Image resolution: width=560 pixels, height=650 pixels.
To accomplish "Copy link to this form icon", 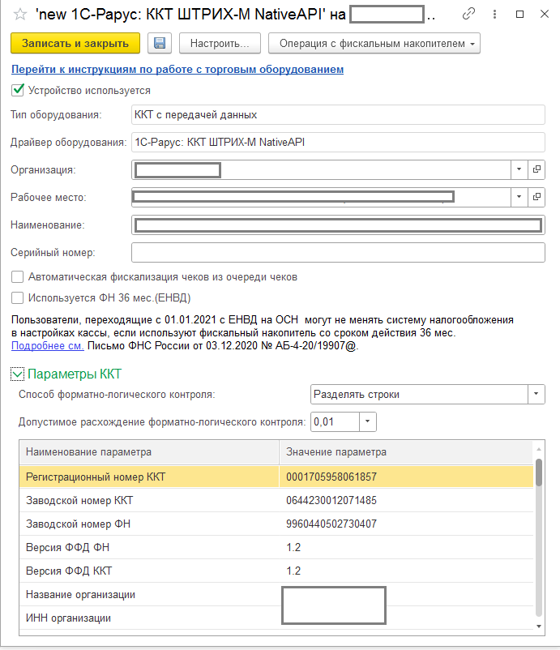I will point(468,14).
